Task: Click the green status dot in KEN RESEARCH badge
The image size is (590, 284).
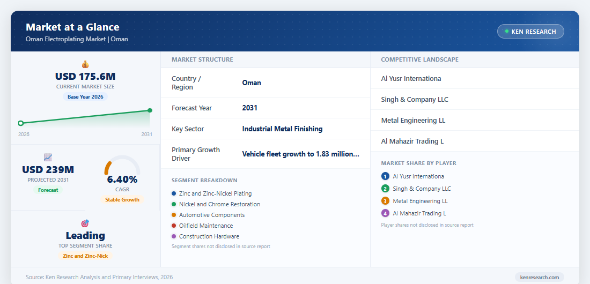Action: point(507,31)
